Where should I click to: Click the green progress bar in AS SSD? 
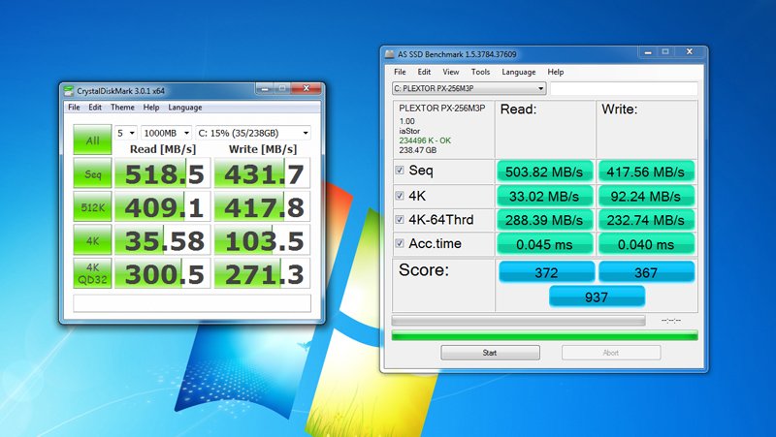click(x=543, y=336)
